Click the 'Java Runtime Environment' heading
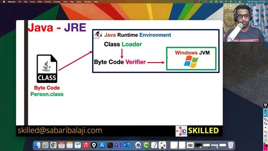268x151 pixels. pos(138,35)
